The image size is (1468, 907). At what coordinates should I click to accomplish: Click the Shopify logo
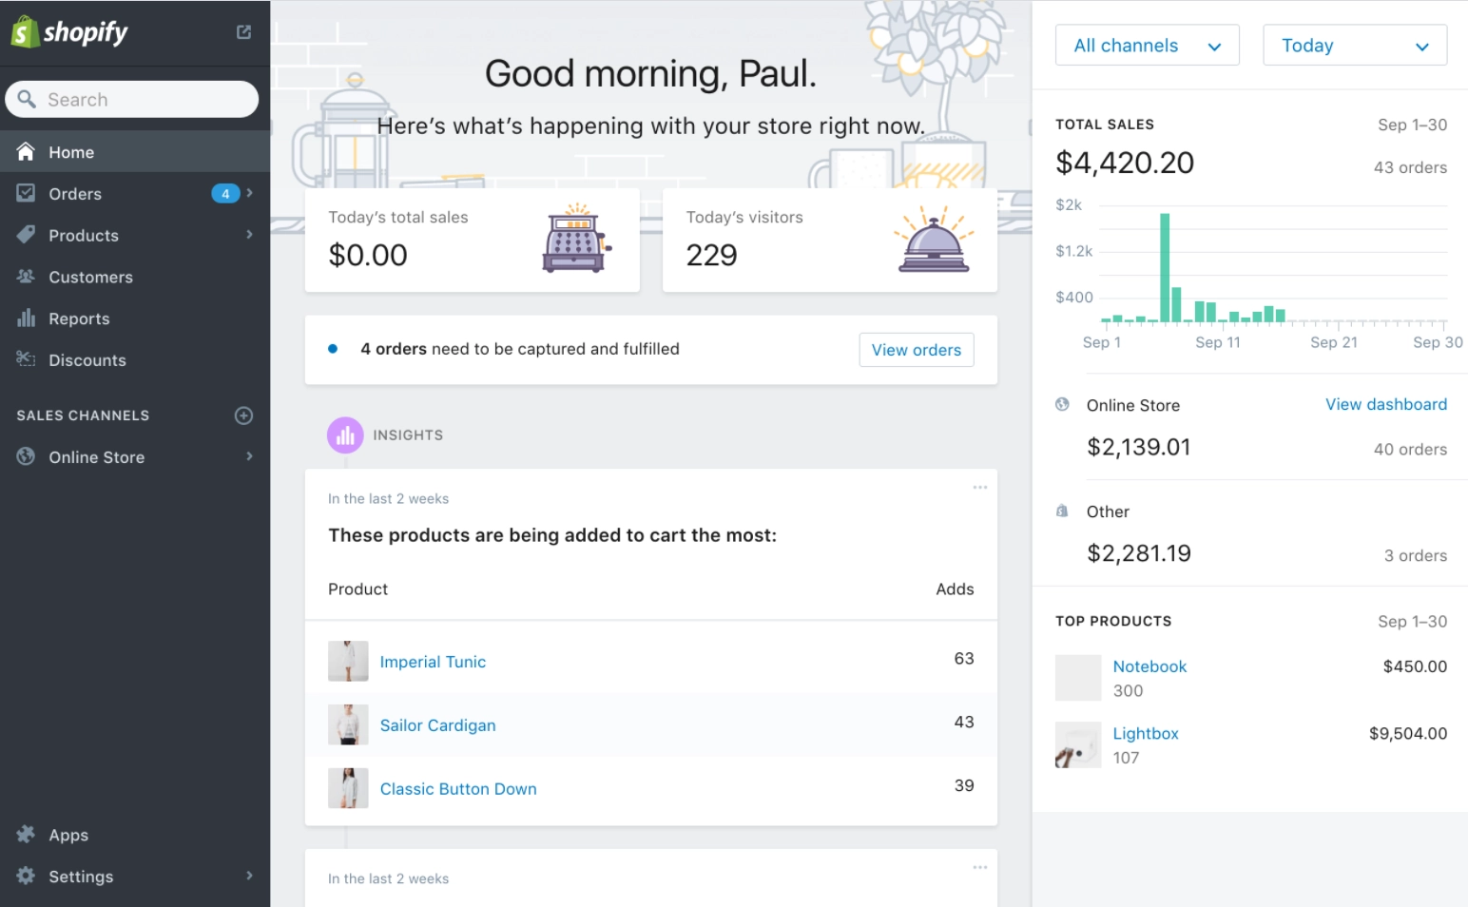68,31
